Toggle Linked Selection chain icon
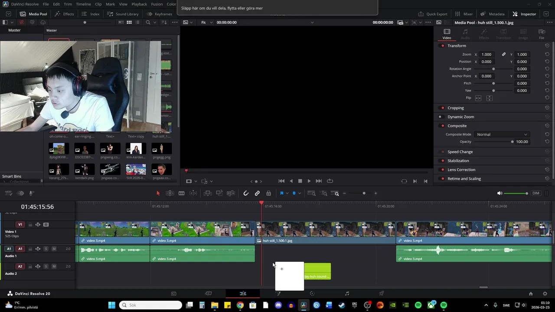Image resolution: width=555 pixels, height=312 pixels. coord(257,193)
